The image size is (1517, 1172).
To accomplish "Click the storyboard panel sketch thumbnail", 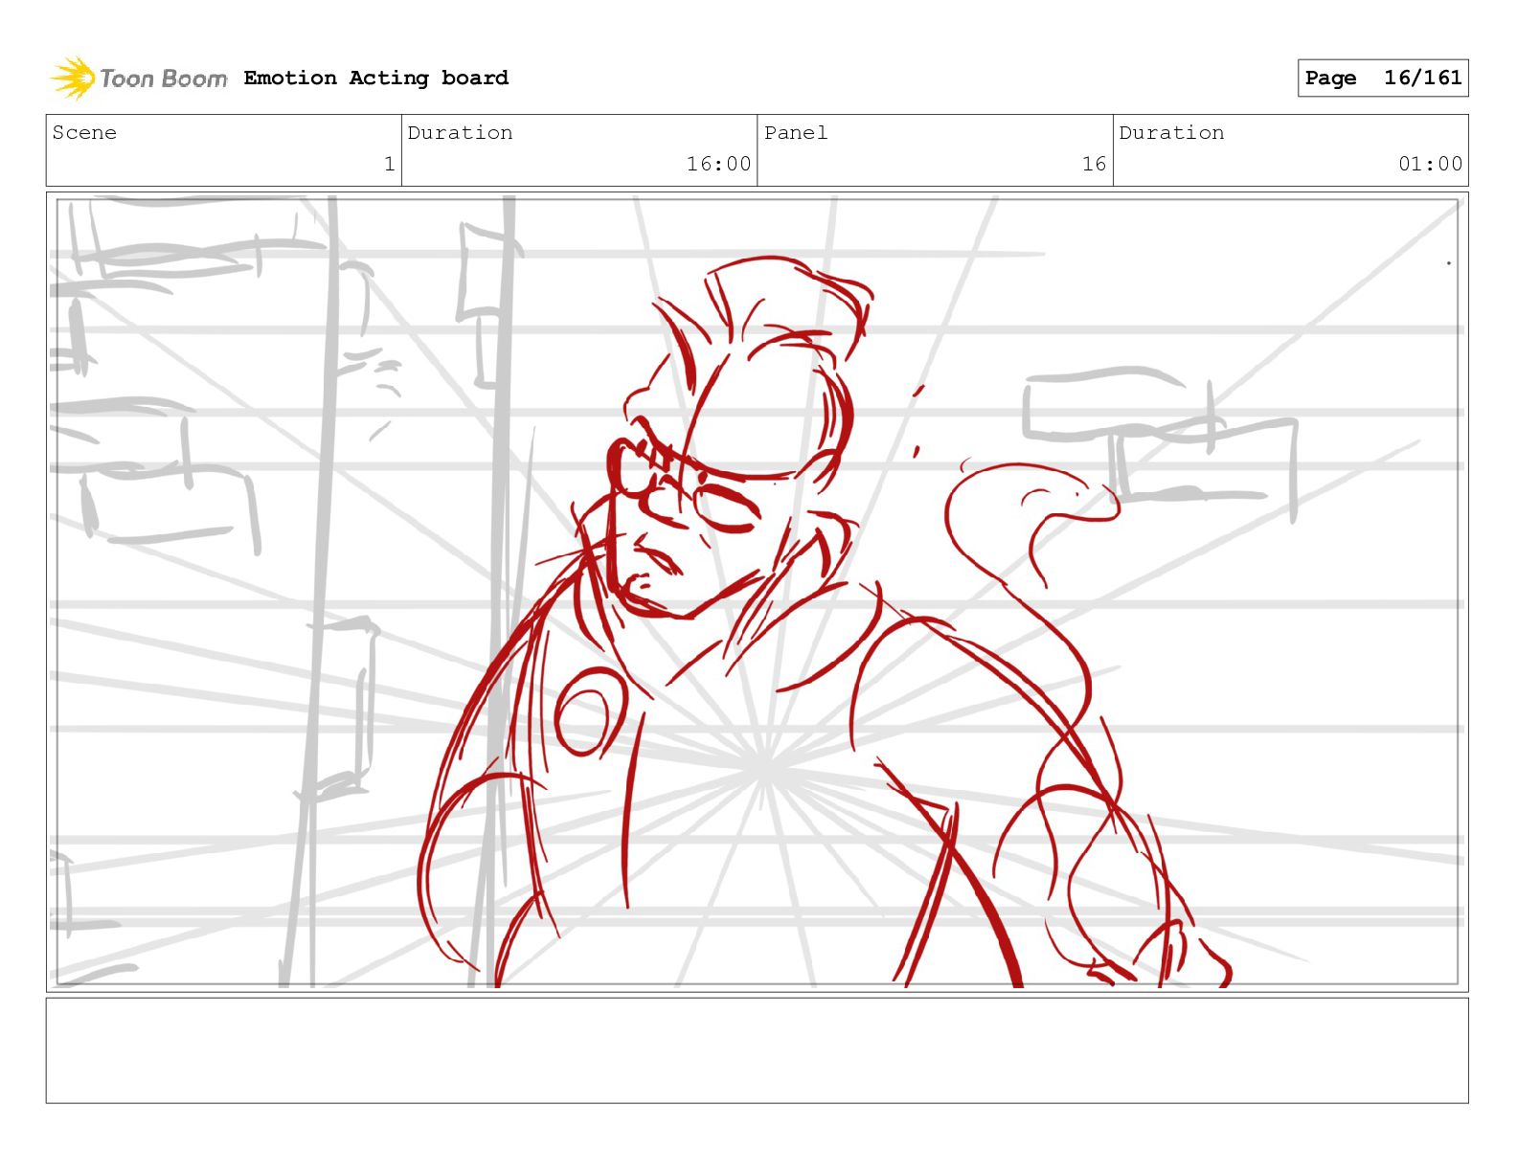I will pyautogui.click(x=757, y=592).
